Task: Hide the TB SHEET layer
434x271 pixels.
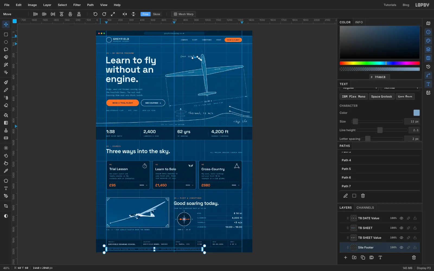Action: (401, 228)
